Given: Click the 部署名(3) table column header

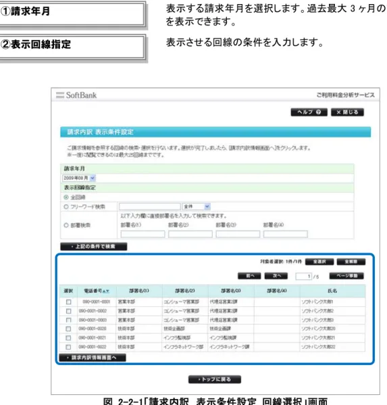Looking at the screenshot, I should point(231,291).
